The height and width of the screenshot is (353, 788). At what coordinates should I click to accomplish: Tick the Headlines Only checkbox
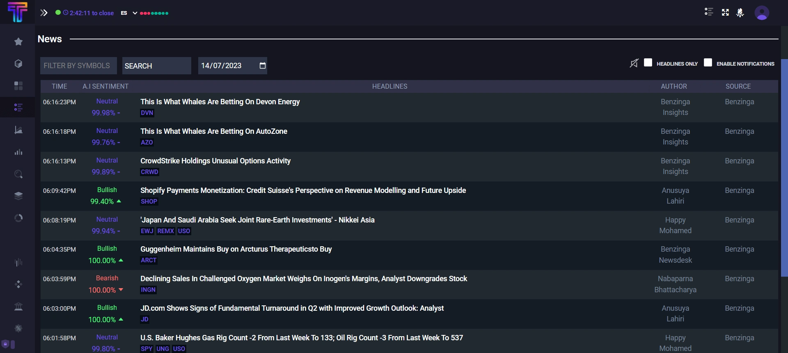[648, 62]
